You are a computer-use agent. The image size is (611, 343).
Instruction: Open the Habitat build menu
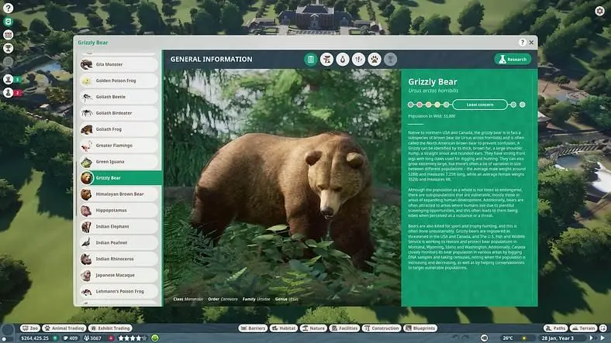[x=284, y=328]
